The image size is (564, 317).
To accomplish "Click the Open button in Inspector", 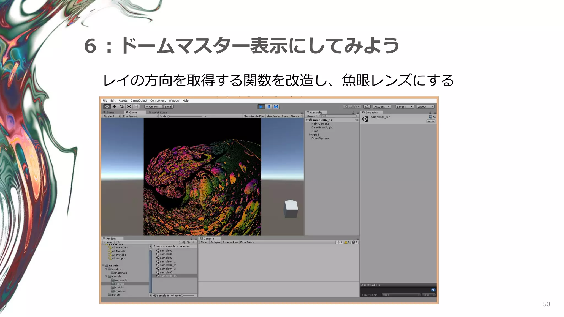I will pyautogui.click(x=431, y=121).
